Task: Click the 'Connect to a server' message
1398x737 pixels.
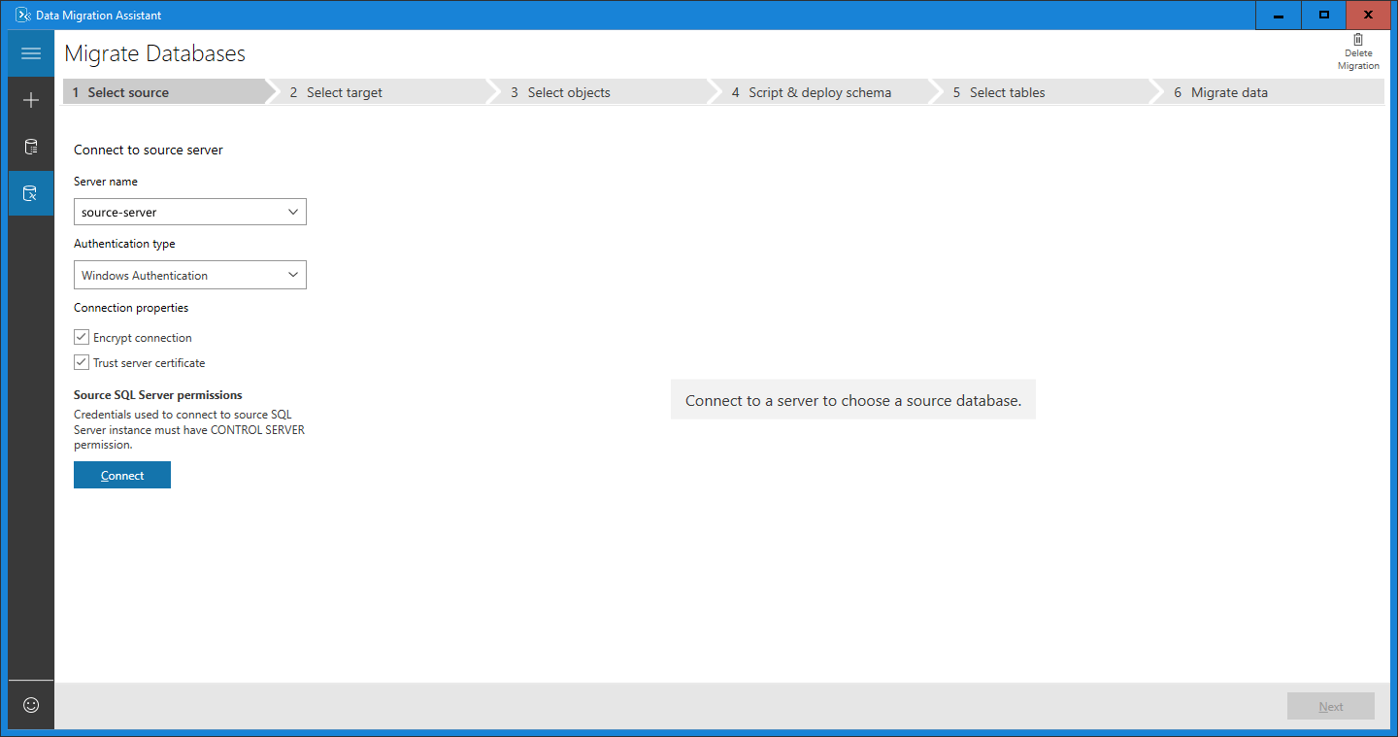Action: 853,400
